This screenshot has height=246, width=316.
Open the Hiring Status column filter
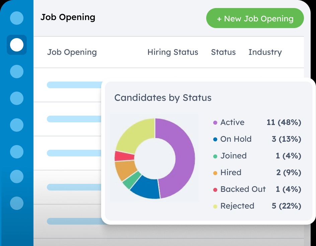click(173, 52)
